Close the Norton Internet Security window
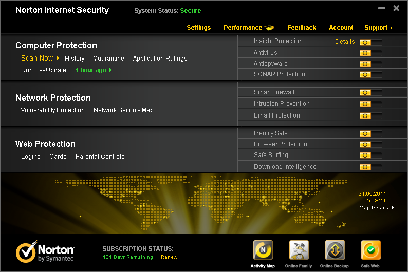This screenshot has height=272, width=408. click(x=396, y=8)
